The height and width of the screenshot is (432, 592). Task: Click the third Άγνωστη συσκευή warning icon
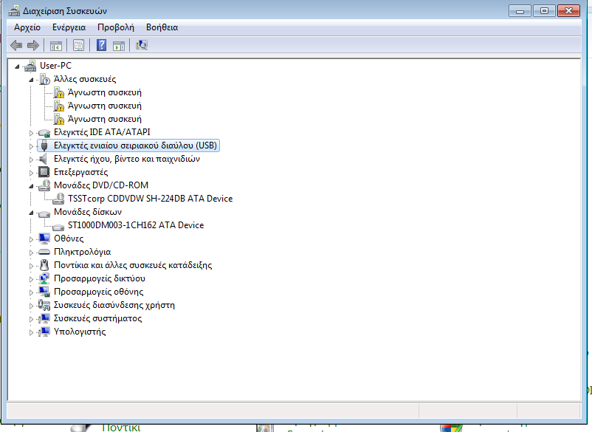click(x=58, y=119)
